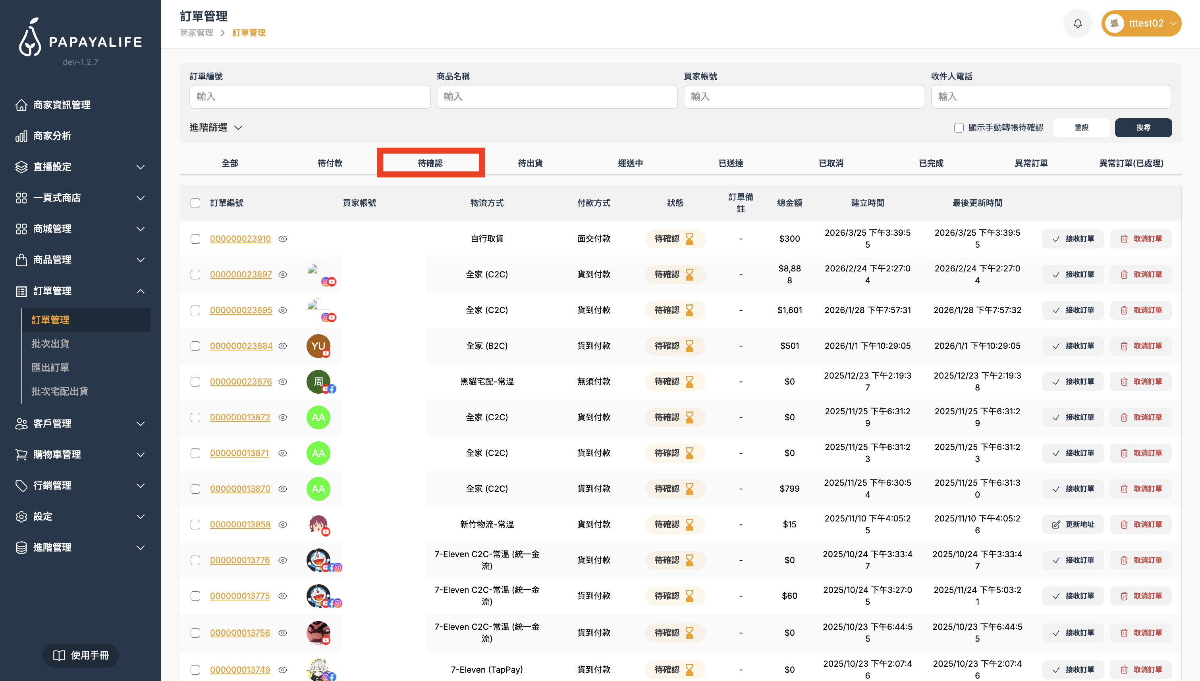Expand the 進階篩選 advanced filter

pyautogui.click(x=216, y=128)
